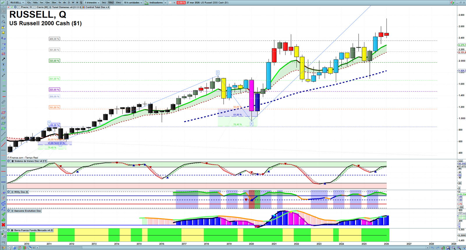Select the 12s timeframe tab
Image resolution: width=466 pixels, height=250 pixels.
[x=29, y=3]
